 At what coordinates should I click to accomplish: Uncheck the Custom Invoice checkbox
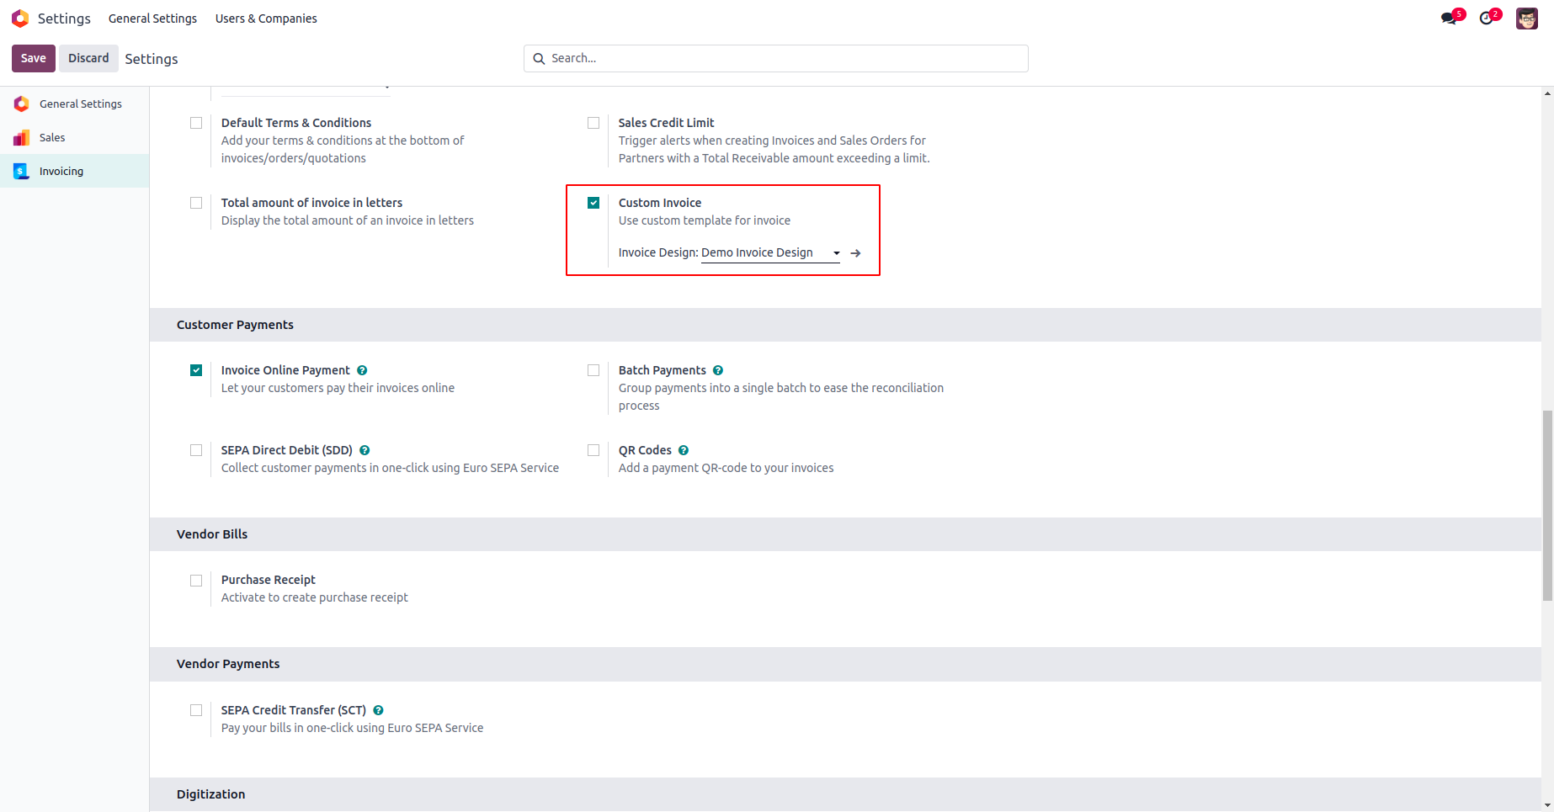pyautogui.click(x=593, y=203)
